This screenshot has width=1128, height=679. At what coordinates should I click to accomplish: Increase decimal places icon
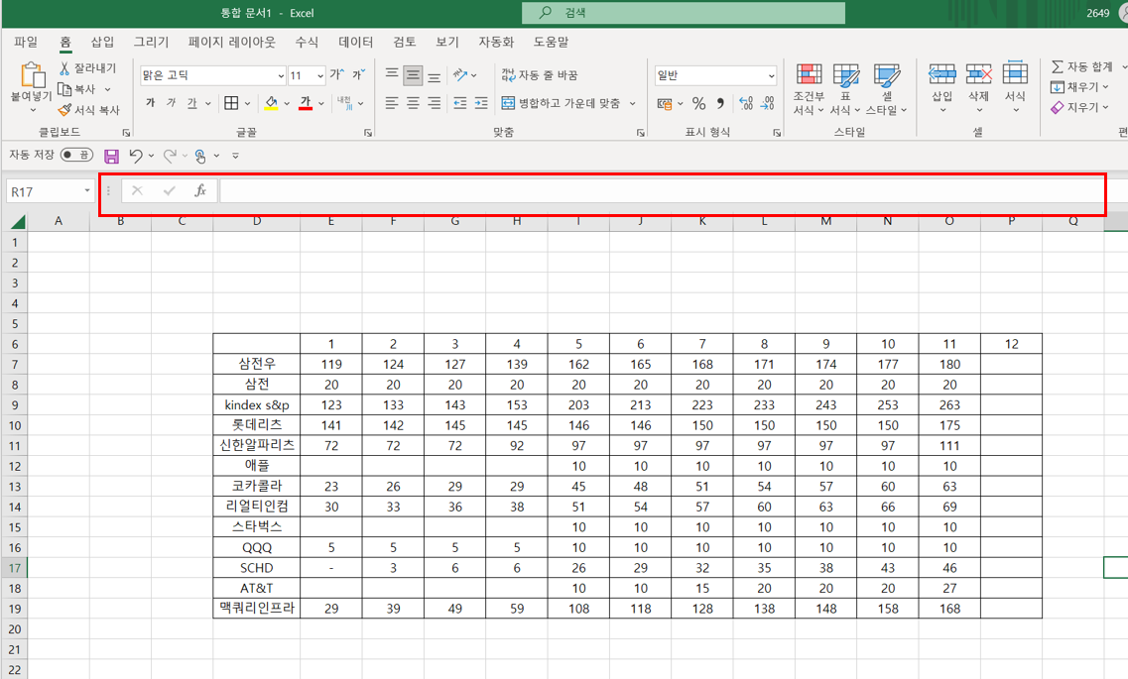(746, 103)
